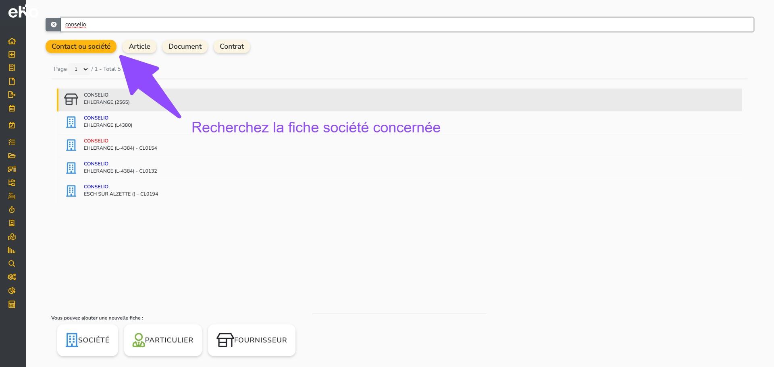Open CONSELIO result with code CL0154
The height and width of the screenshot is (367, 774).
tap(120, 144)
